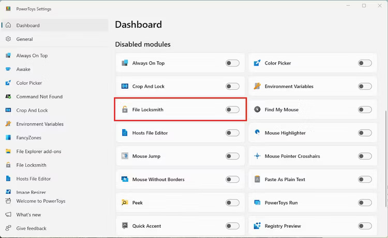Switch on Environment Variables module
388x238 pixels.
(x=365, y=86)
